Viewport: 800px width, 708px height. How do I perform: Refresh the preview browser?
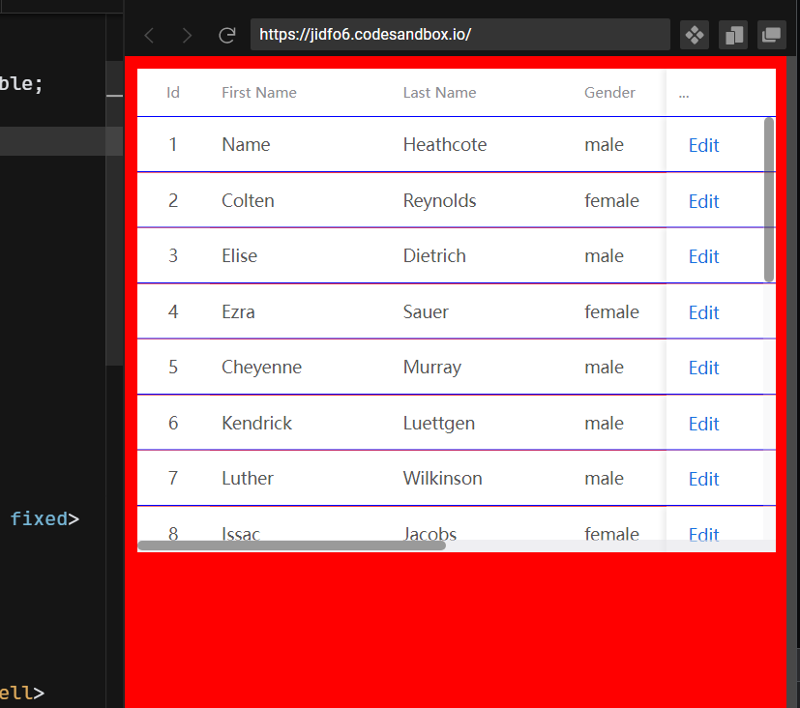(227, 35)
